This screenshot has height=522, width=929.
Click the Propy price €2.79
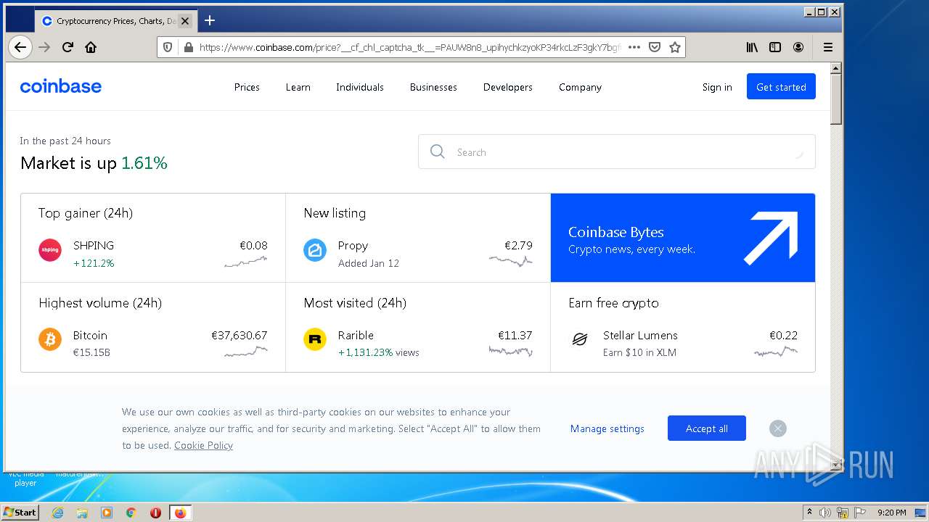(x=518, y=246)
